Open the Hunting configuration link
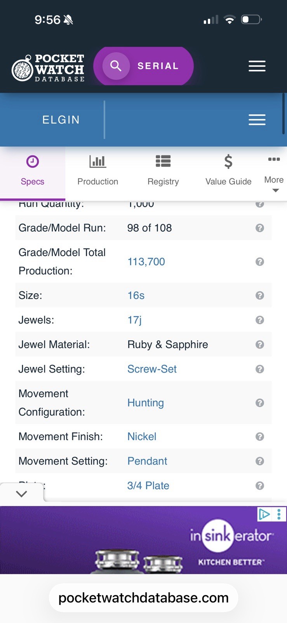Screen dimensions: 287x623 click(146, 403)
